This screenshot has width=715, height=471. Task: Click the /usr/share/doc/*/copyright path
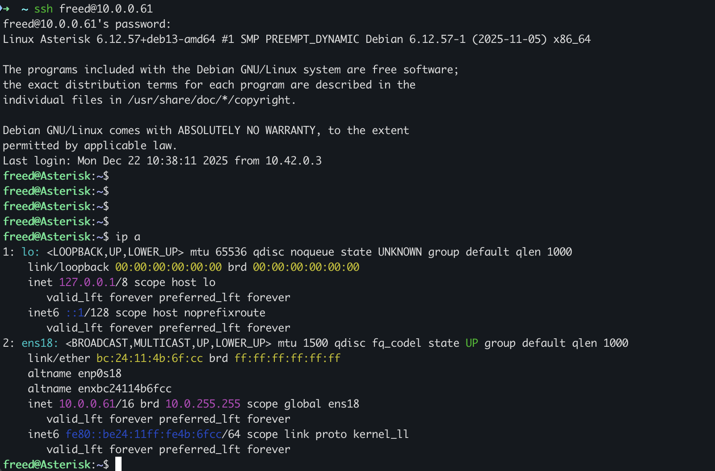point(211,100)
